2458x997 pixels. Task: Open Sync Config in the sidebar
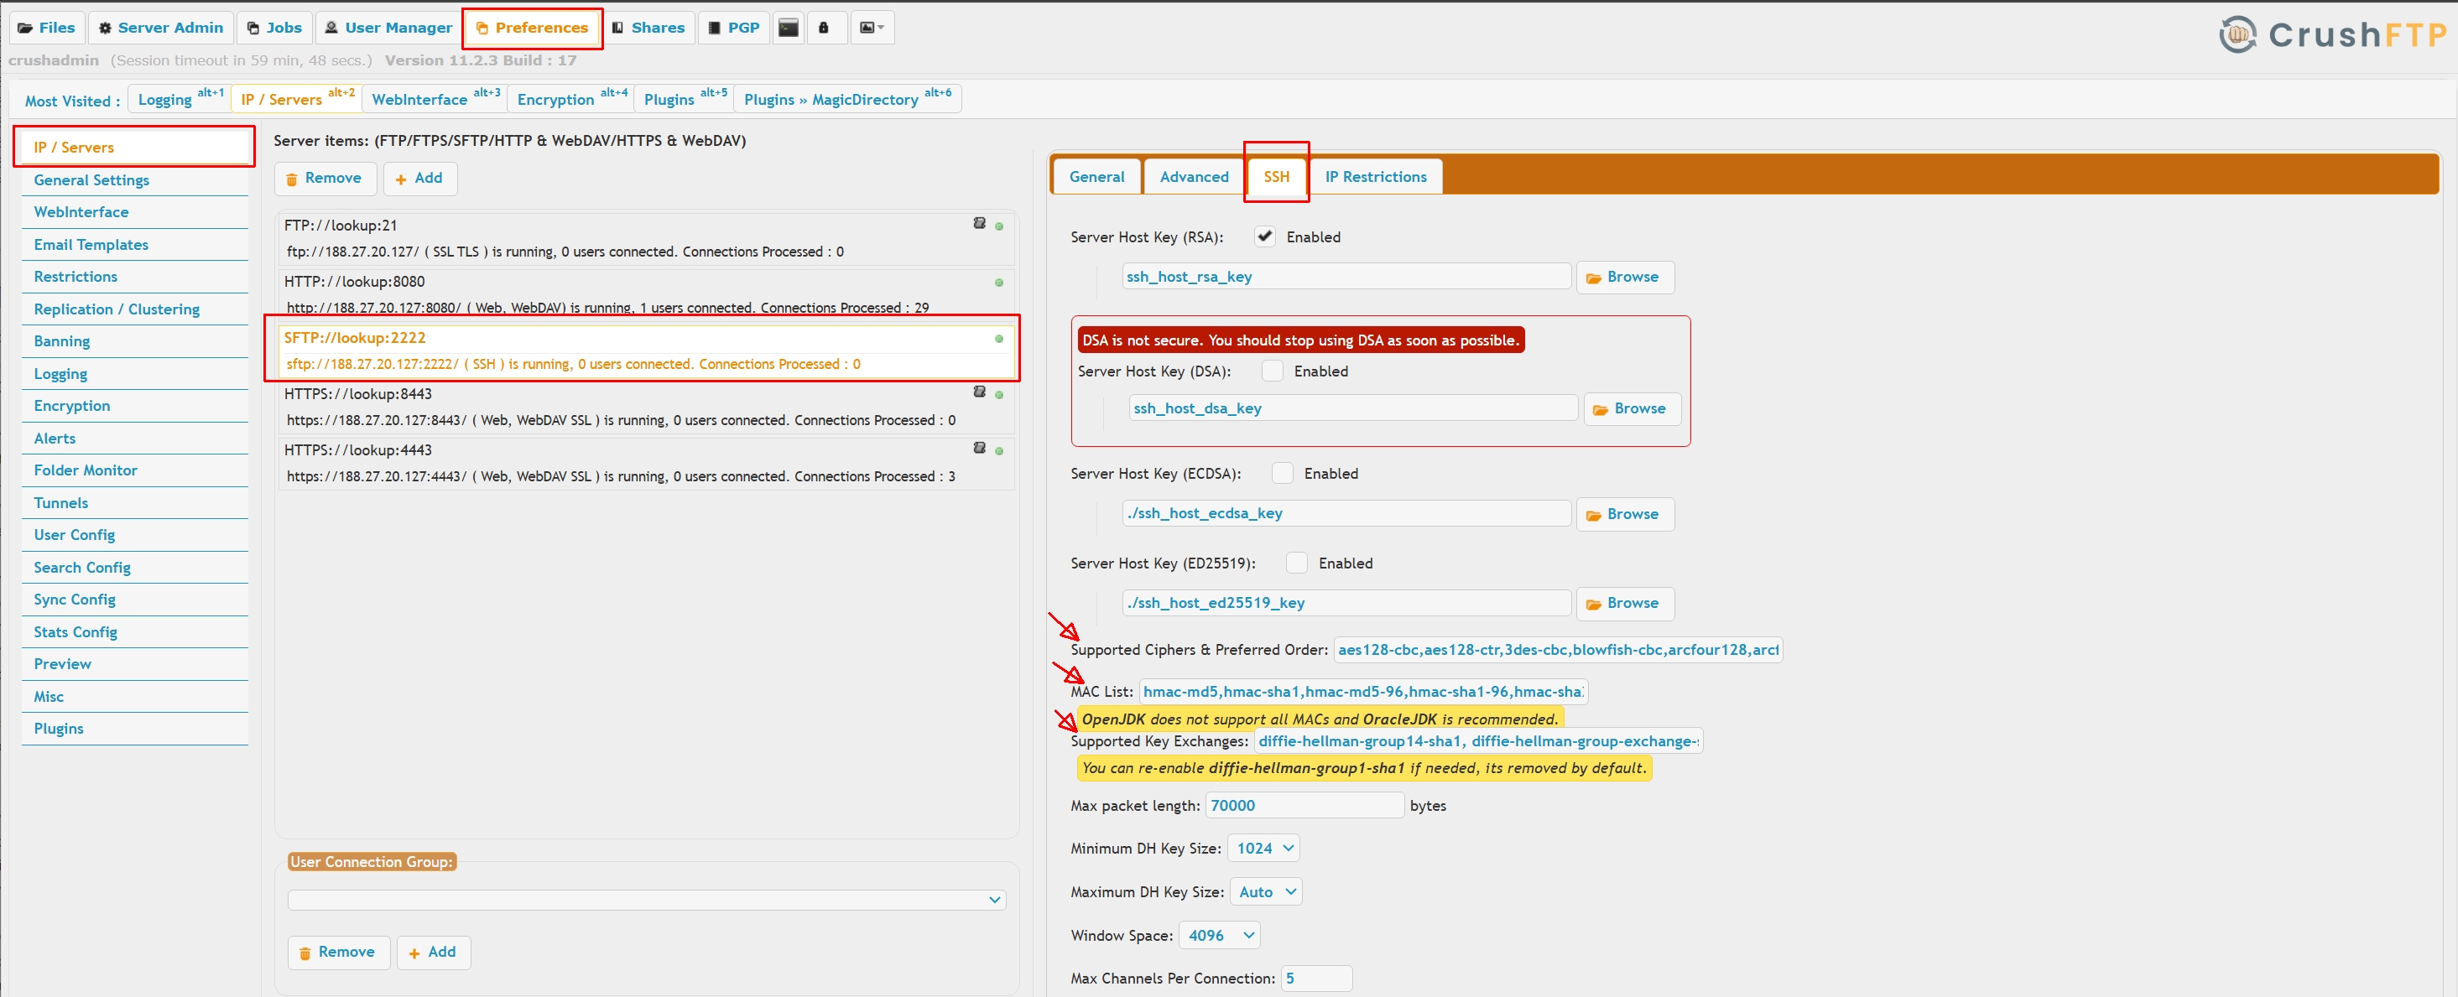[134, 600]
